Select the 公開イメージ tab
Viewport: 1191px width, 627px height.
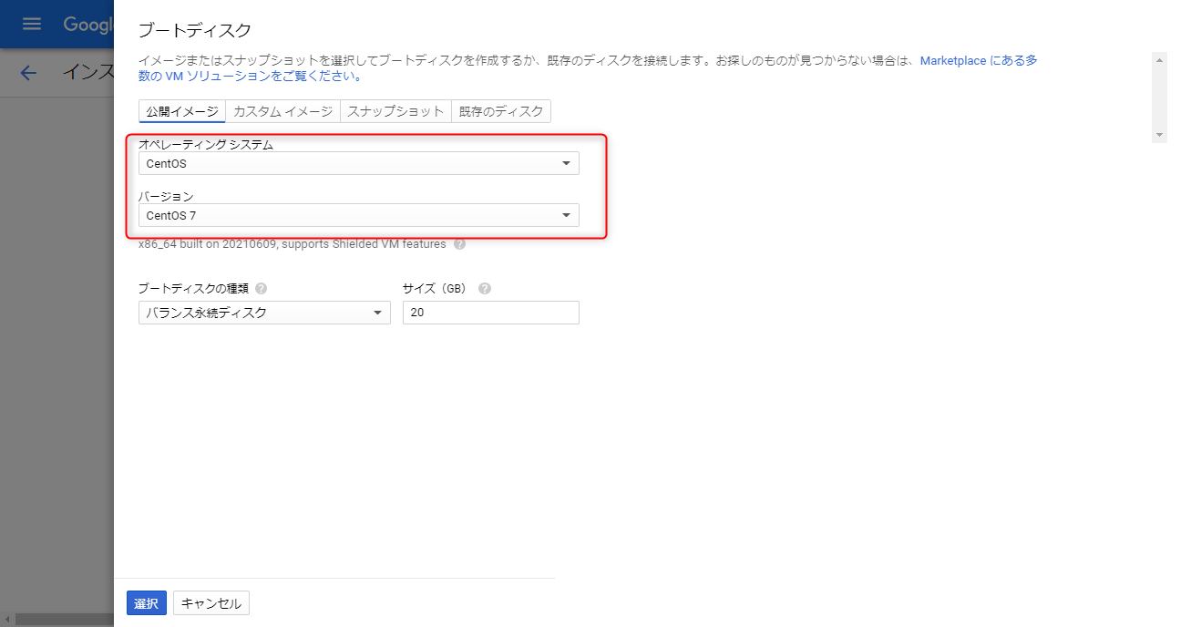(182, 111)
